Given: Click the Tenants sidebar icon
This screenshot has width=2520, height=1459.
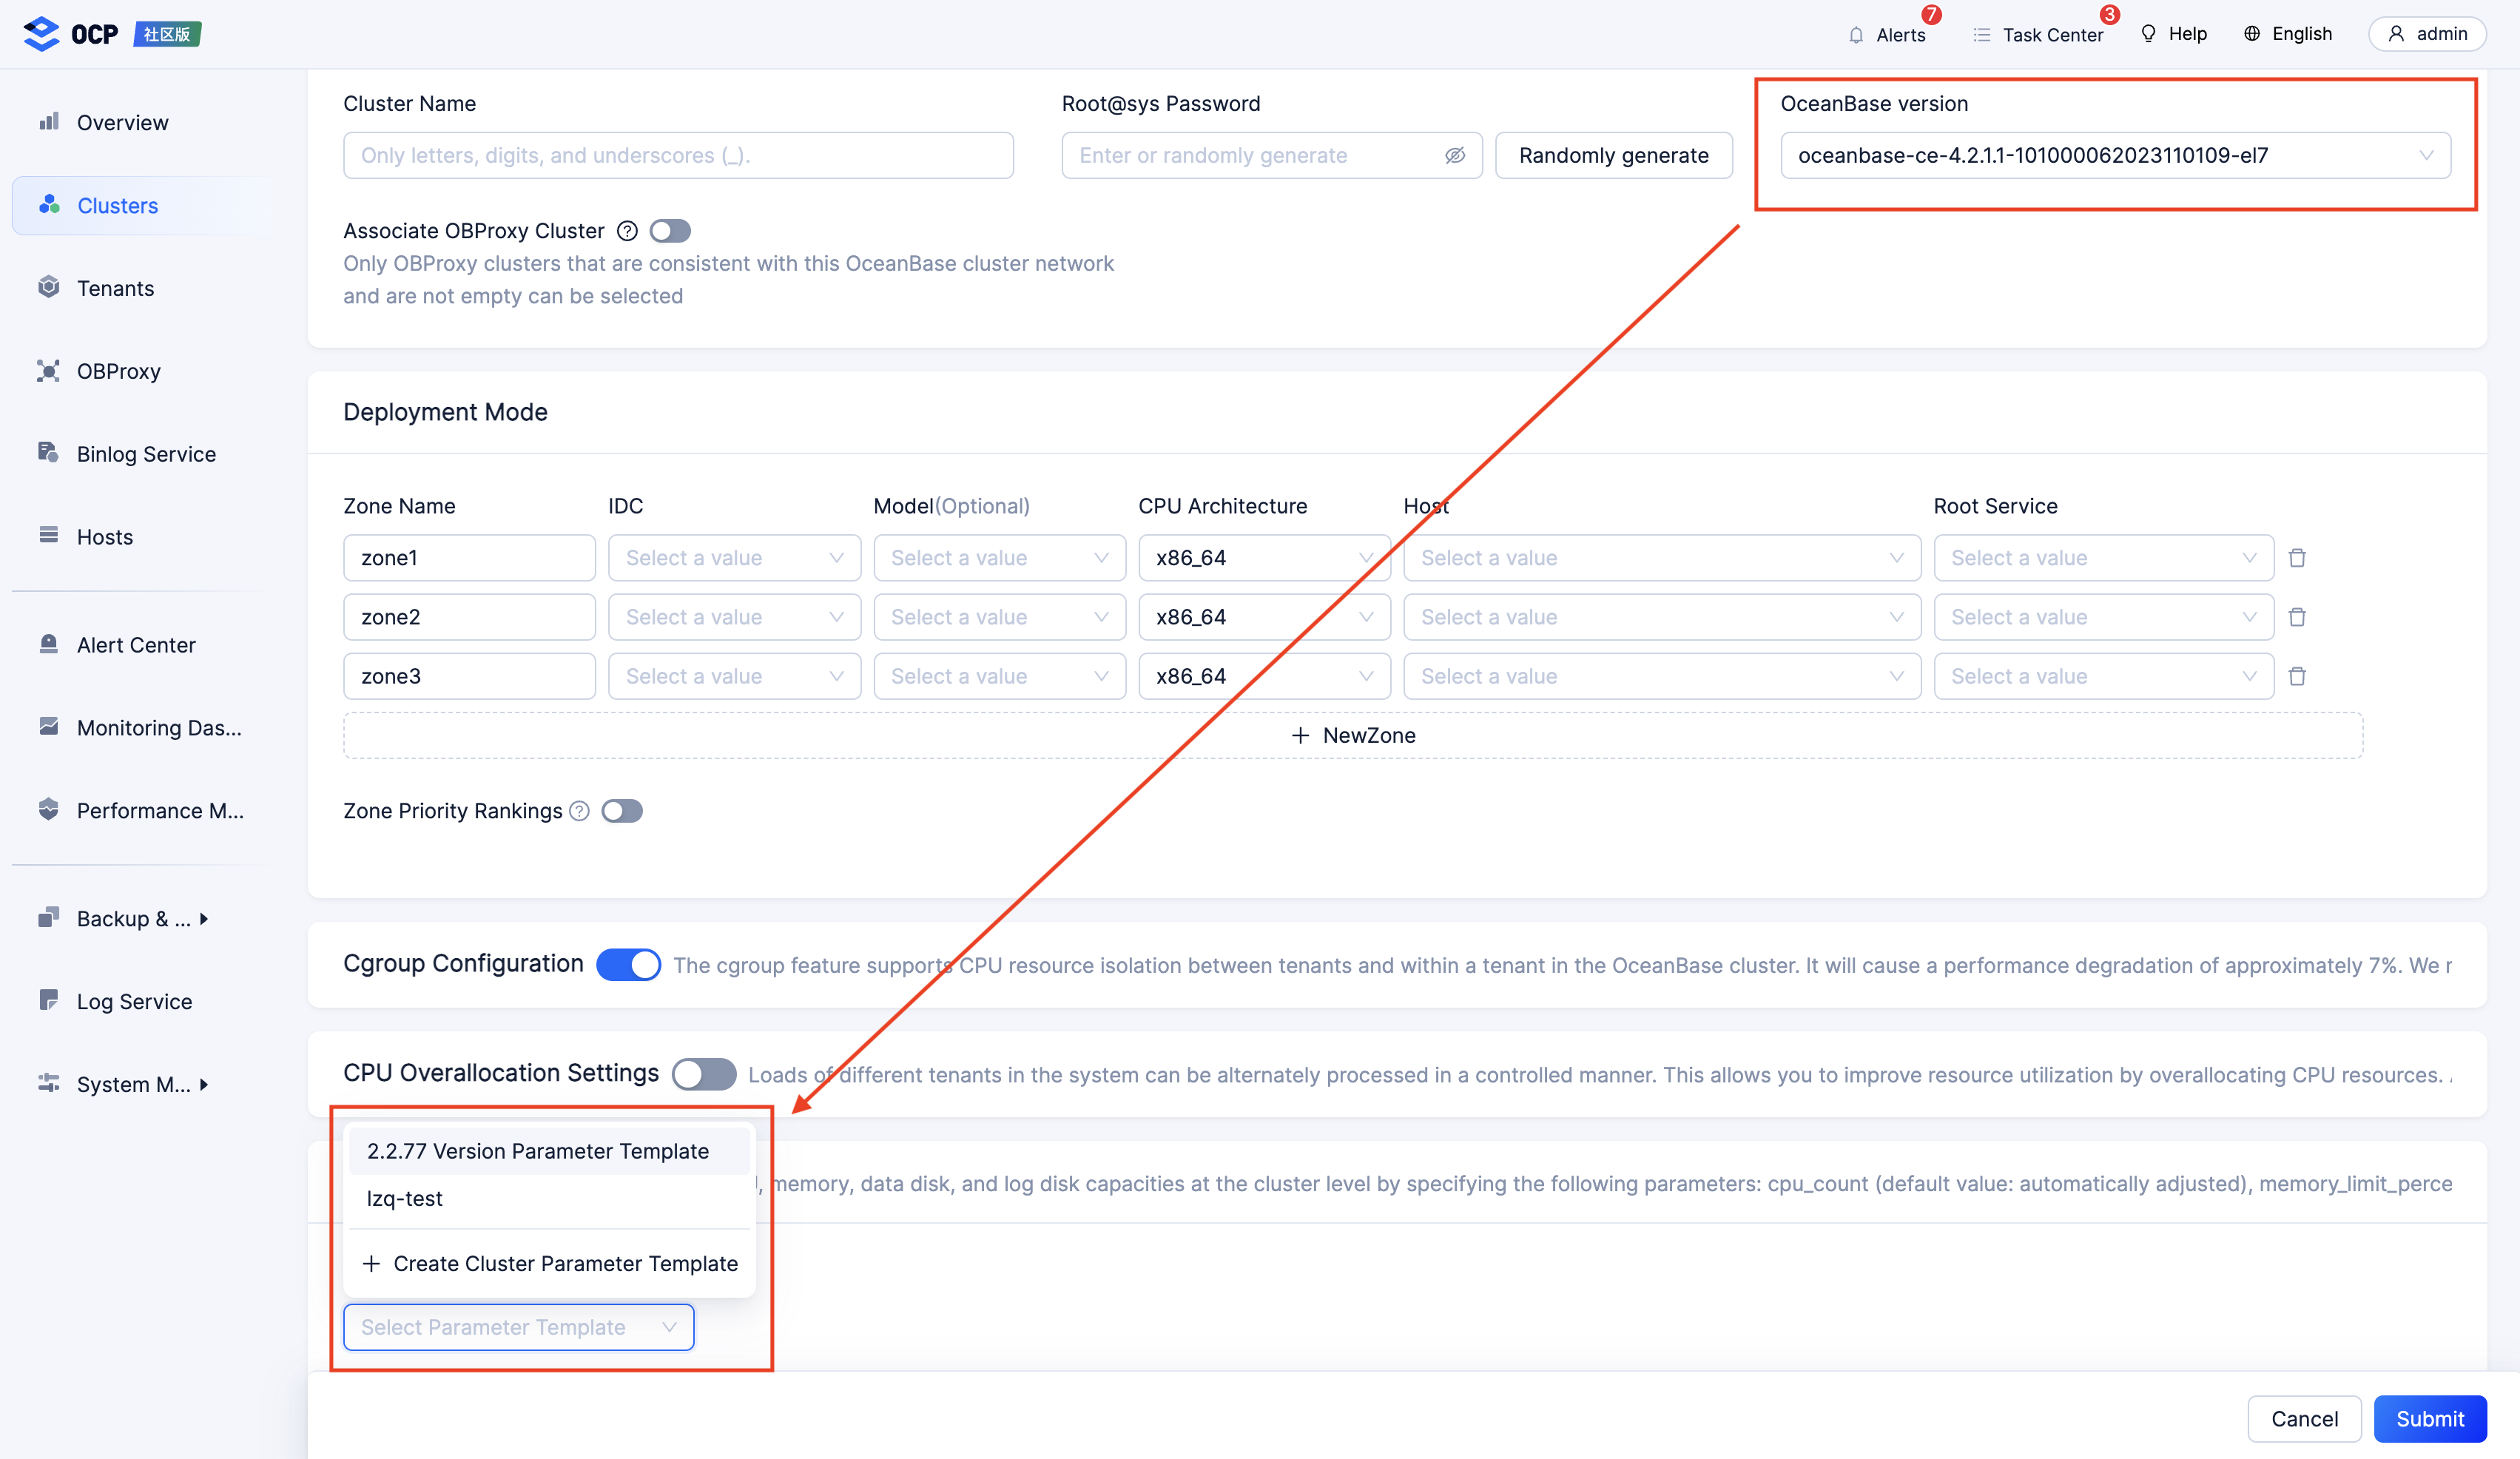Looking at the screenshot, I should (x=48, y=288).
